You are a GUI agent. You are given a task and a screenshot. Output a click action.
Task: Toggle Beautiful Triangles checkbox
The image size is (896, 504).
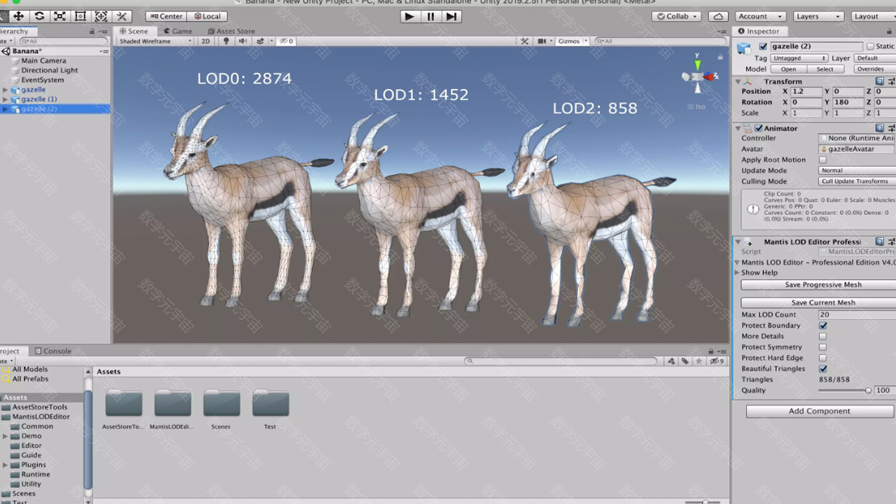(x=822, y=369)
